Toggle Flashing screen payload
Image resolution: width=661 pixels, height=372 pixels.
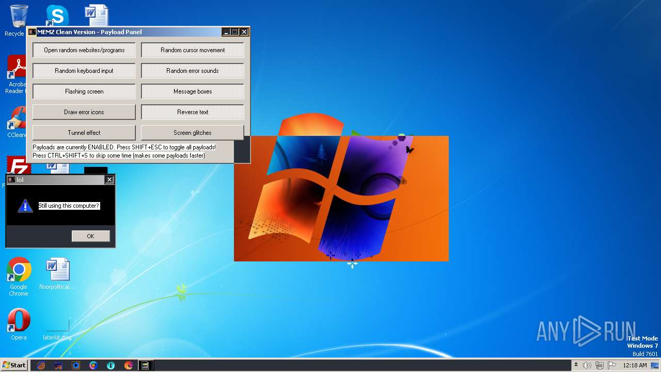coord(84,91)
